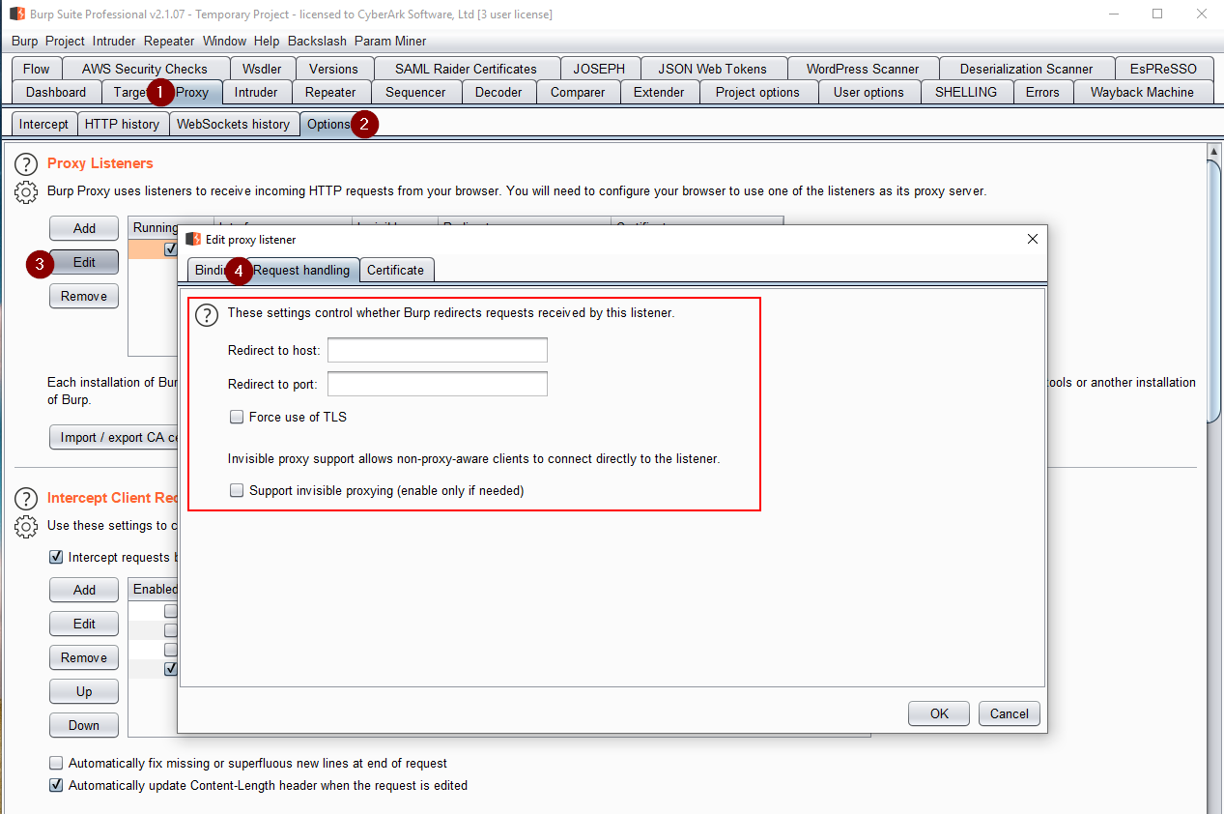Switch to the Project options tab
Image resolution: width=1224 pixels, height=814 pixels.
click(757, 92)
